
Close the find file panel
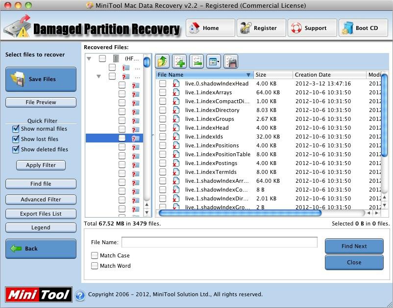point(354,262)
